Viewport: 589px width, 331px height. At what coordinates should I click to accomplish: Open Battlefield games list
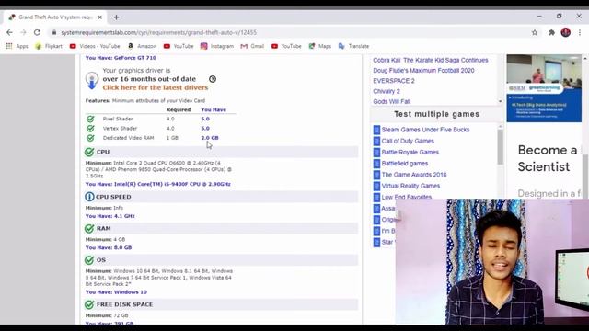click(x=405, y=164)
